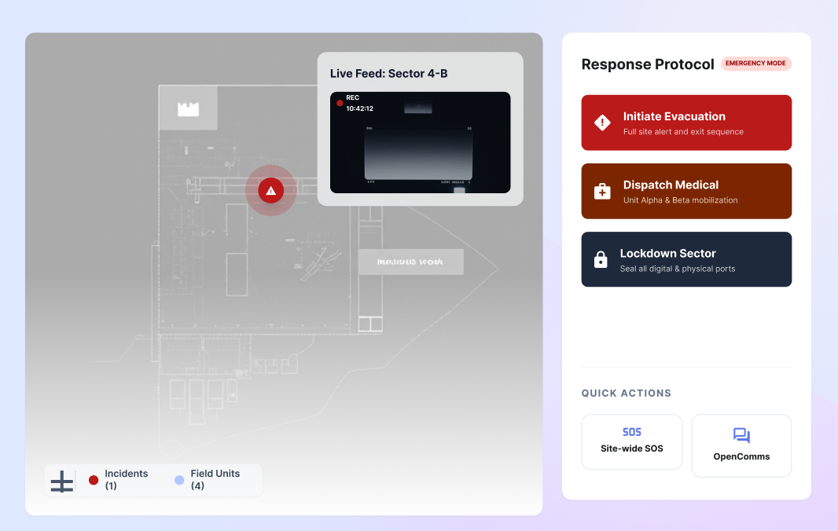
Task: Toggle the EMERGENCY MODE badge
Action: [x=755, y=64]
